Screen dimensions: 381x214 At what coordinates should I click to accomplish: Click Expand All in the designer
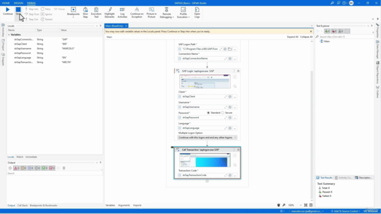[x=292, y=37]
